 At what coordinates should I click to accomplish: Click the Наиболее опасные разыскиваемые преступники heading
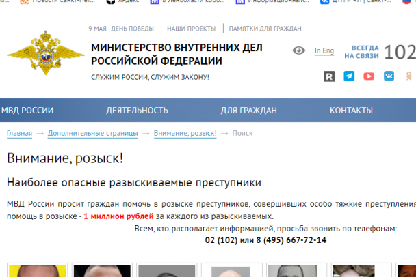point(134,183)
